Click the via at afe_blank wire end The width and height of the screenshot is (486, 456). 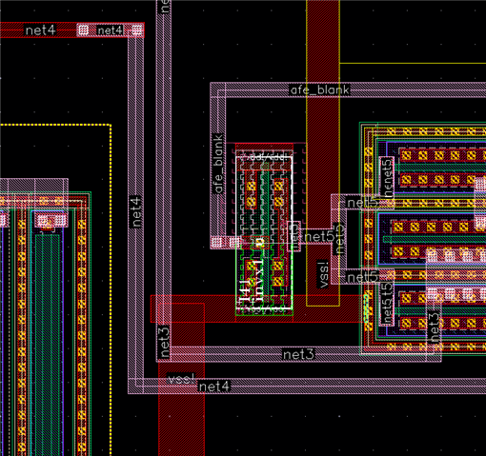coord(216,242)
